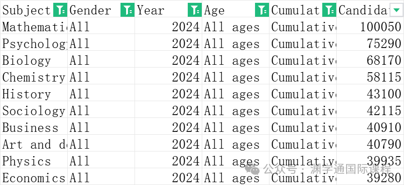Expand the Candidates column dropdown arrow
Screen dimensions: 404x185
tap(396, 10)
